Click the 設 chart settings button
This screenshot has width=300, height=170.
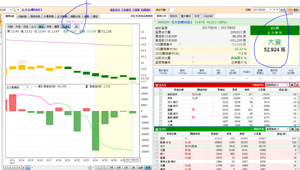click(77, 27)
